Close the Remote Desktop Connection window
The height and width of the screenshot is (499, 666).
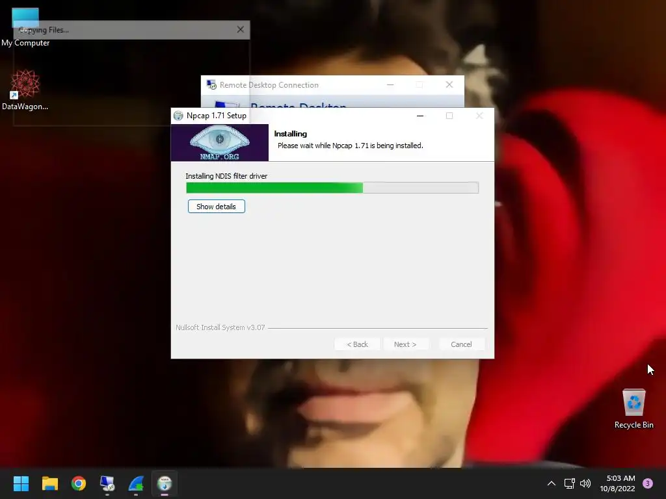pyautogui.click(x=449, y=85)
